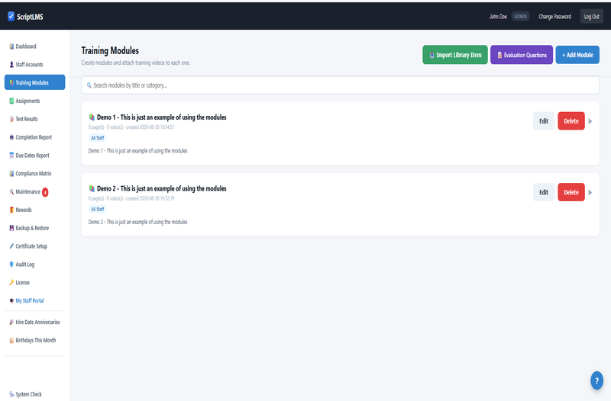Screen dimensions: 611x401
Task: Click the Assignments checkmark icon
Action: pyautogui.click(x=11, y=101)
